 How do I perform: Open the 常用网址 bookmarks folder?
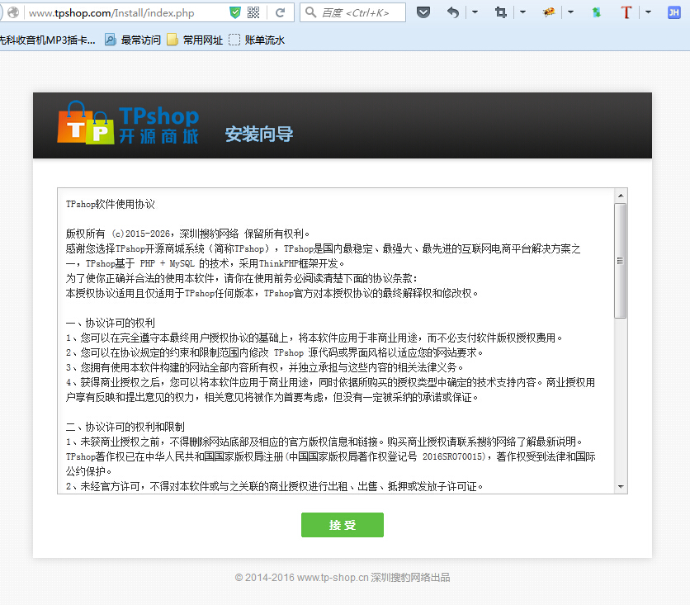point(195,40)
